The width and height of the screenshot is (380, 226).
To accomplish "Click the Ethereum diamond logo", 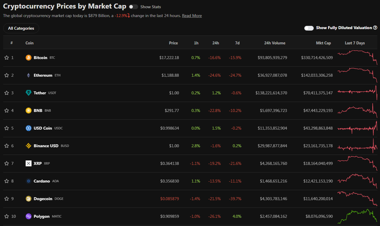I will [x=29, y=75].
